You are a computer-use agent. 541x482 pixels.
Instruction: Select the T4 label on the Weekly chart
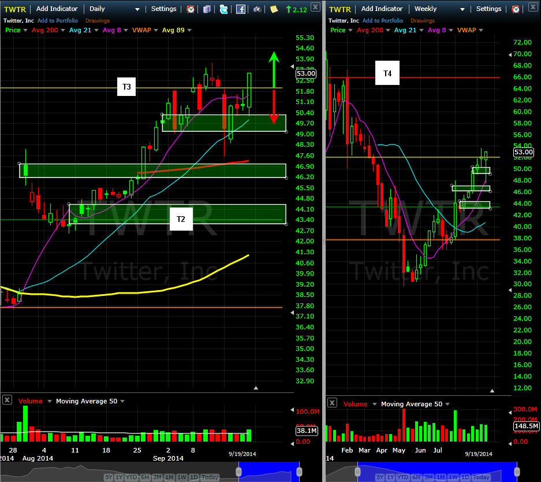(x=387, y=73)
